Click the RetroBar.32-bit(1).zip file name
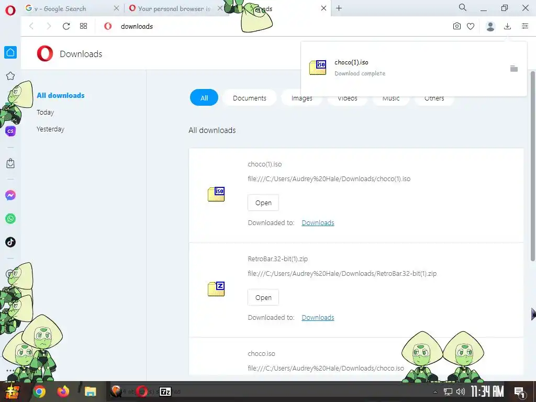 pyautogui.click(x=277, y=259)
